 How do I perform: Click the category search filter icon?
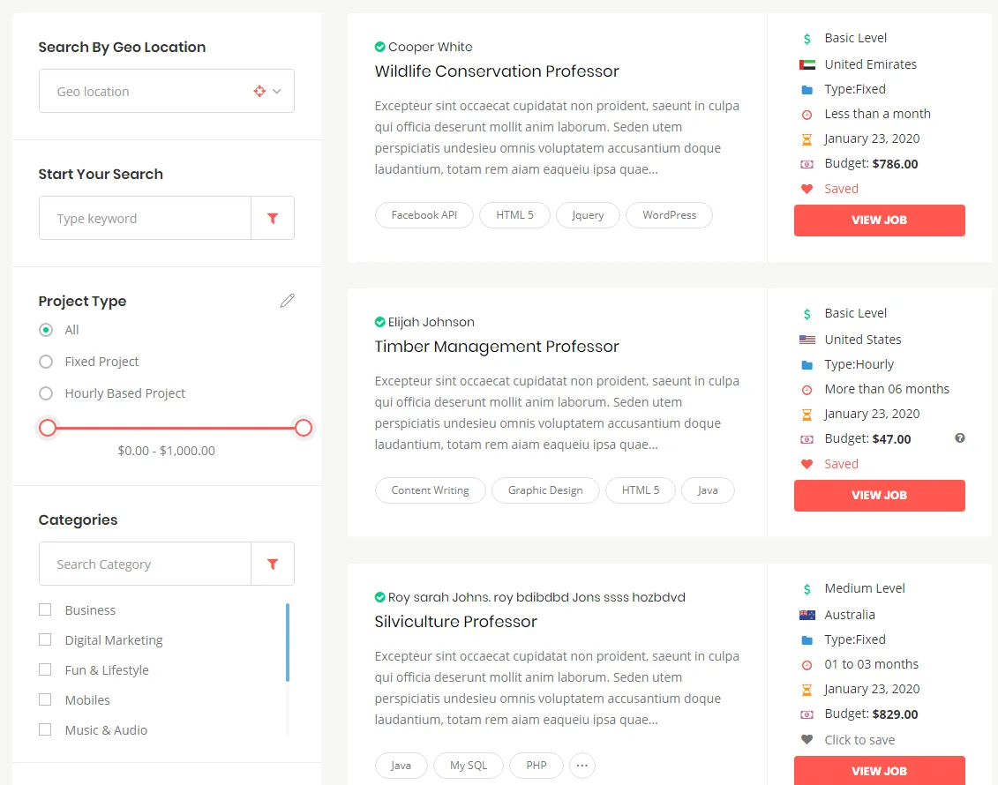273,564
